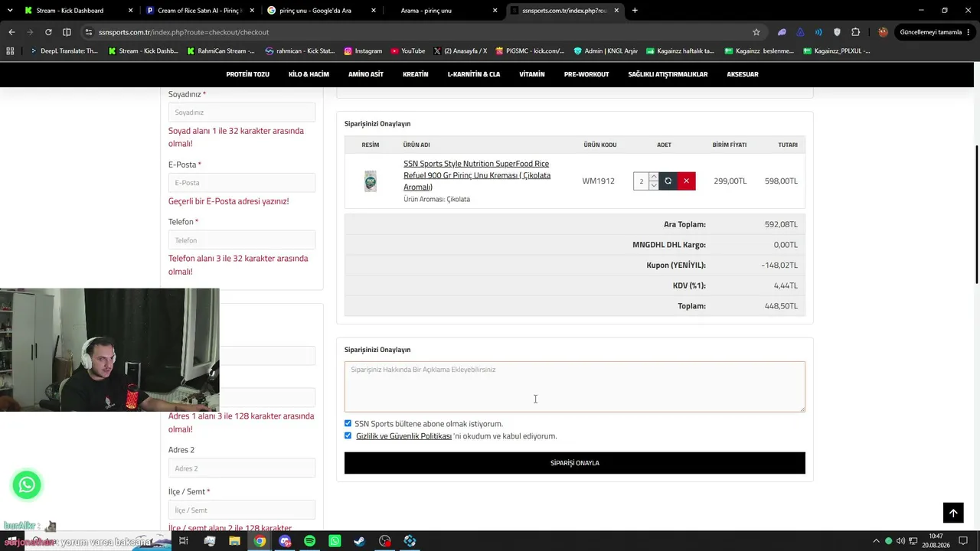This screenshot has height=551, width=980.
Task: Open the SAĞLIKLI ATIŞTIRMALIKLAR menu
Action: [x=668, y=74]
